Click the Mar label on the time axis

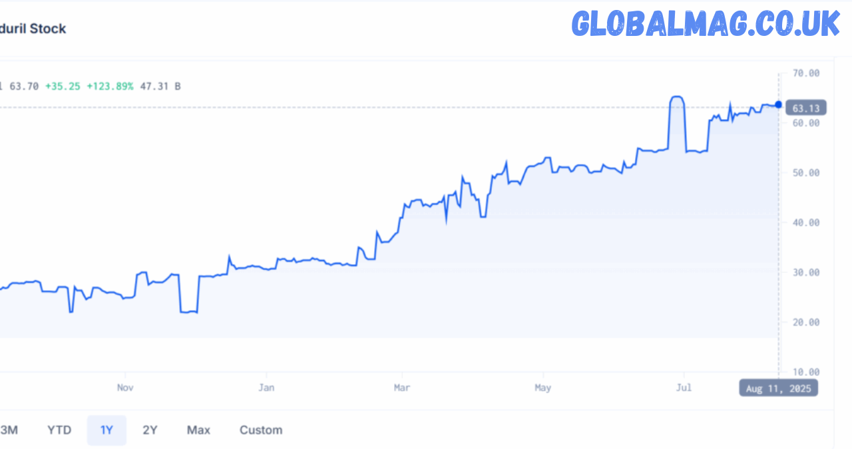401,387
